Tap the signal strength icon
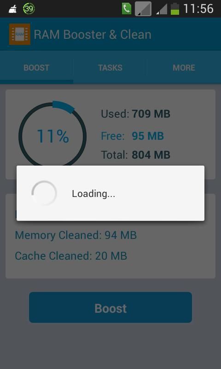Viewport: 221px width, 369px height. coord(162,9)
